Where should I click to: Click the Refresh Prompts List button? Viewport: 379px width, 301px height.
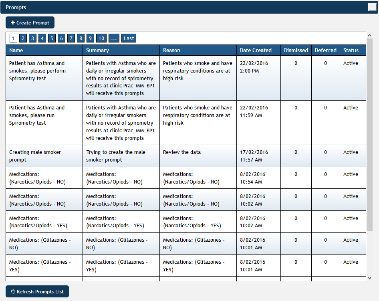pos(37,291)
